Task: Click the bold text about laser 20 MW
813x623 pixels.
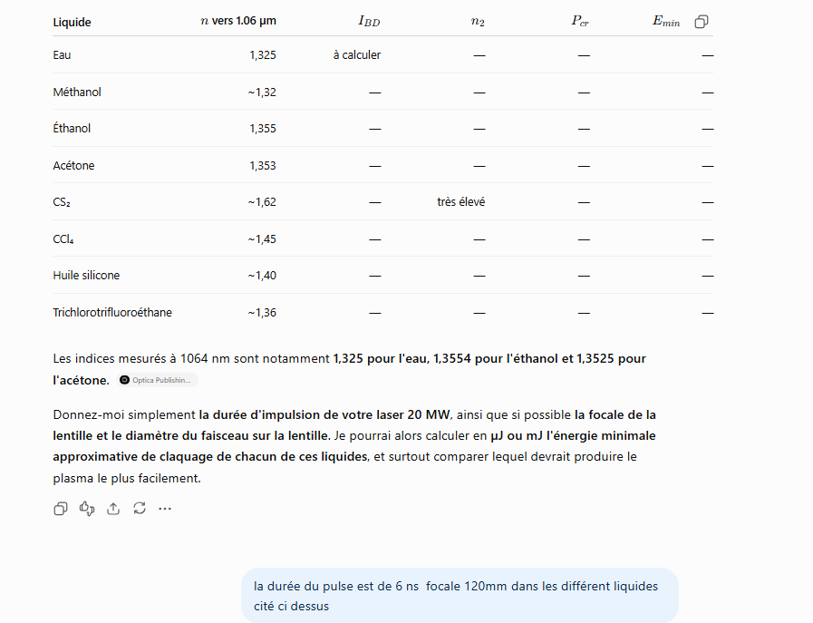Action: click(325, 415)
